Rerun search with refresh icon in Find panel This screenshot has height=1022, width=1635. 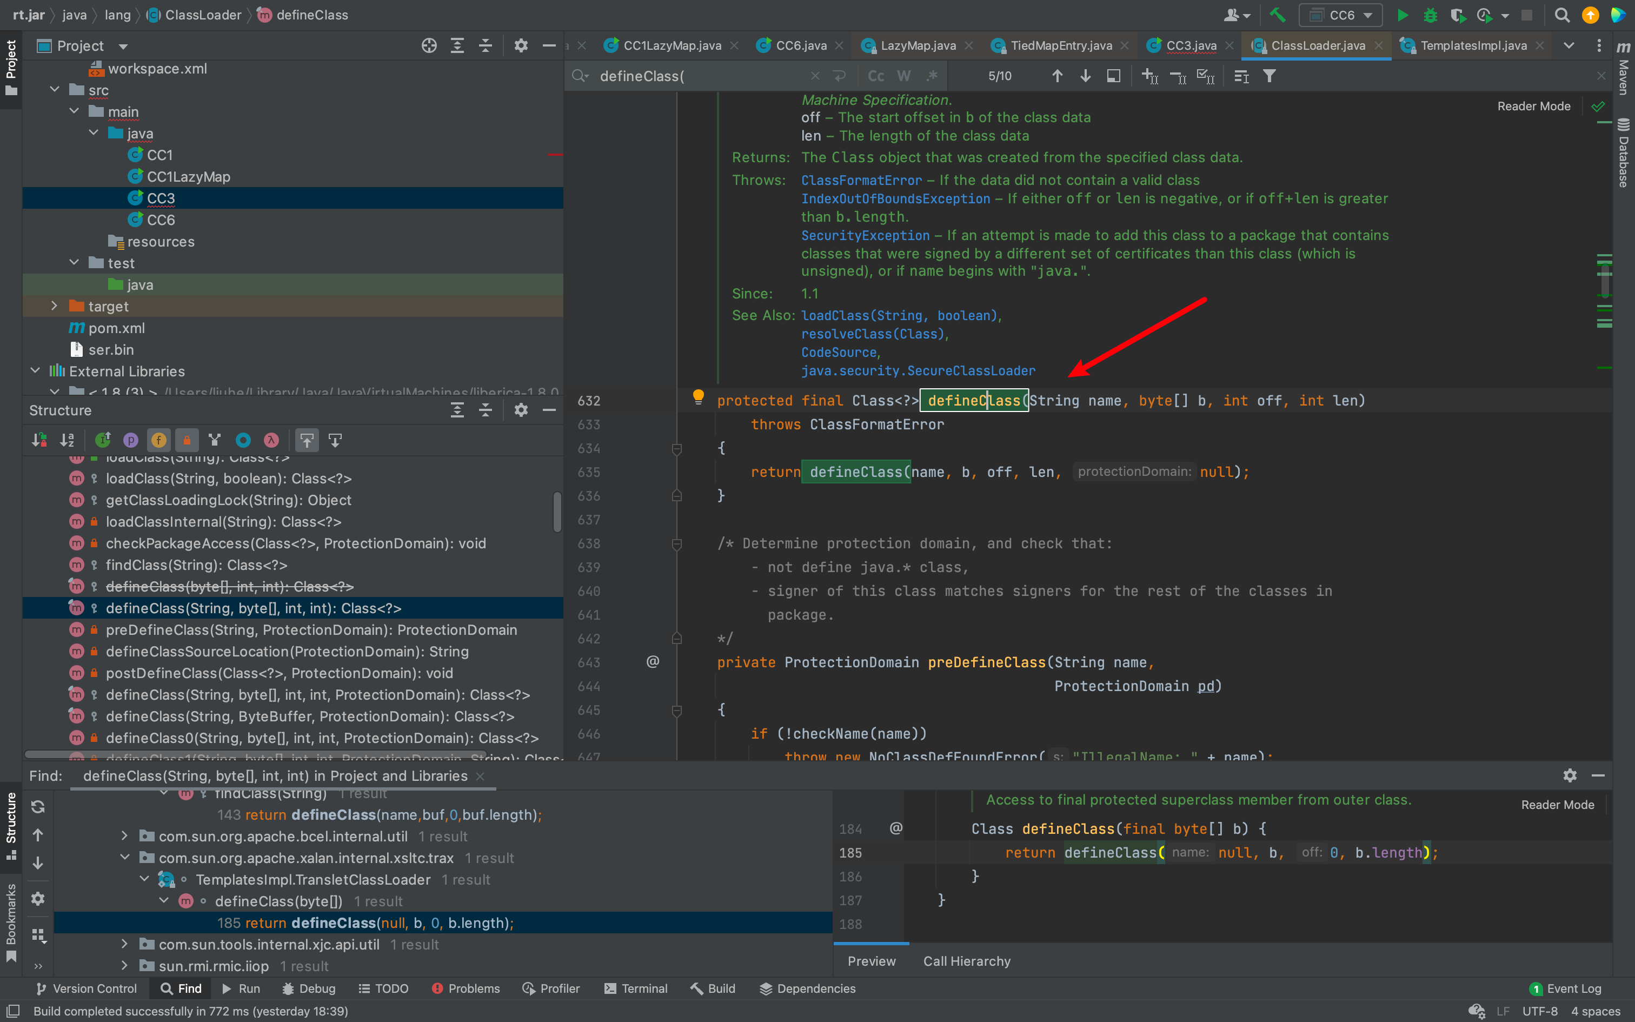click(38, 806)
